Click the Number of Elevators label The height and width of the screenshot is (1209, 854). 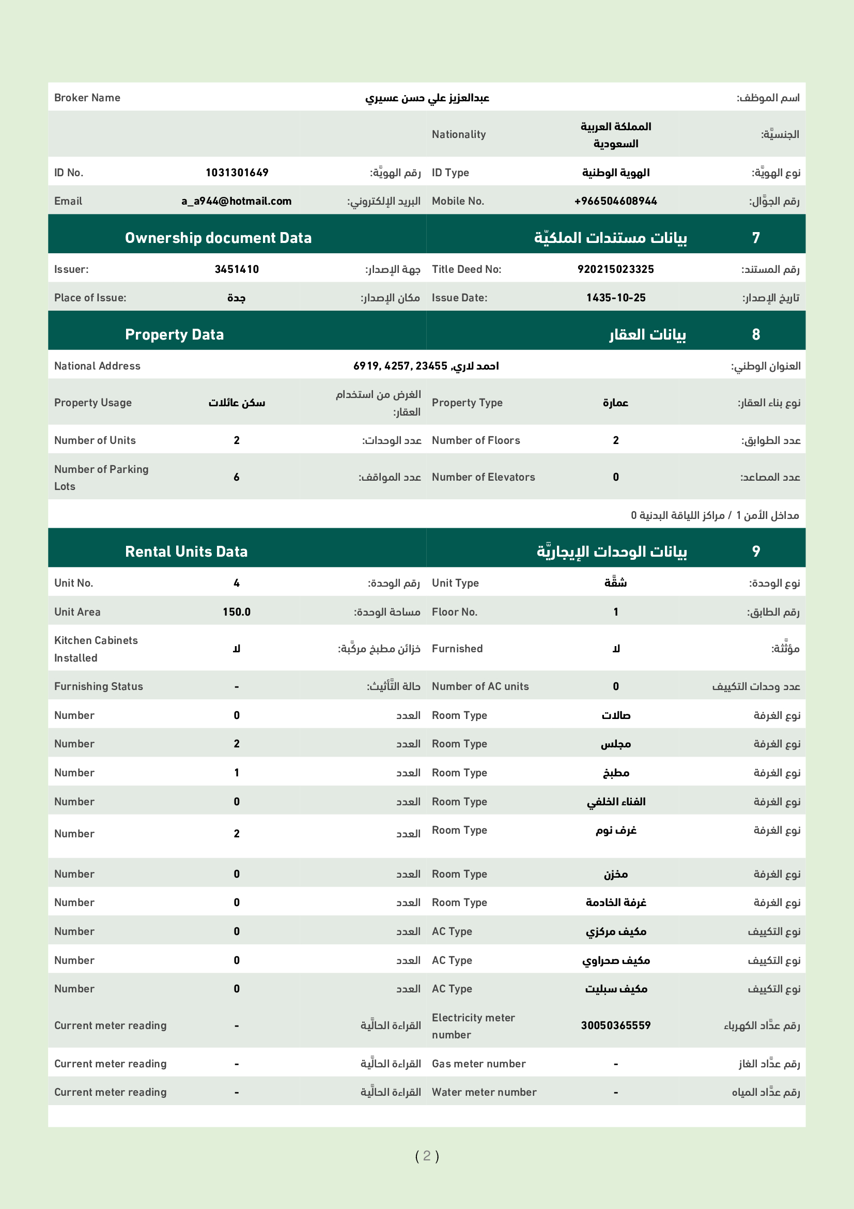483,477
